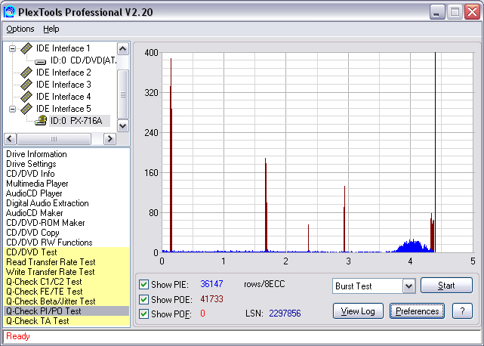Click the Ready status text
This screenshot has width=484, height=346.
tap(18, 336)
